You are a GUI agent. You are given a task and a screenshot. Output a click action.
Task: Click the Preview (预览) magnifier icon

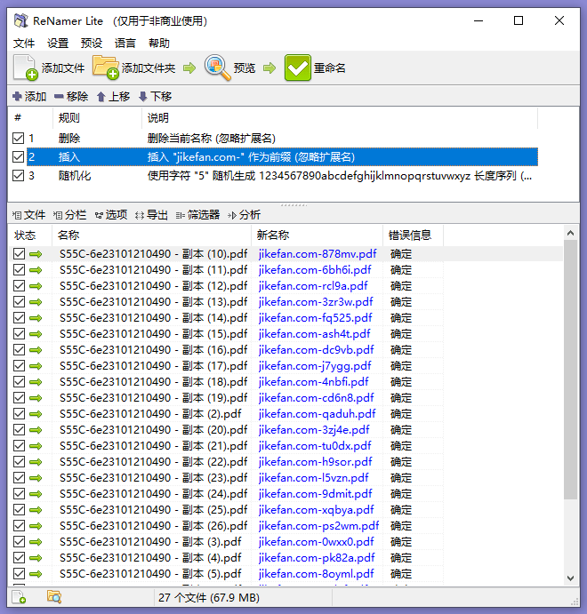(x=217, y=68)
